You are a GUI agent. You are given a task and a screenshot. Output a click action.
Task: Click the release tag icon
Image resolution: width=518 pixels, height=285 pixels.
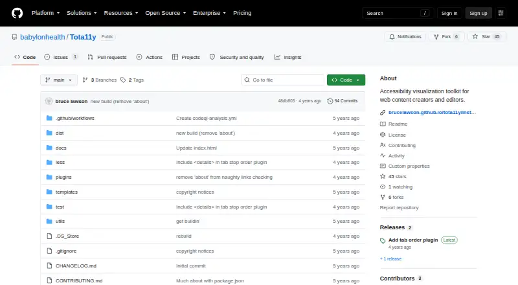[383, 241]
